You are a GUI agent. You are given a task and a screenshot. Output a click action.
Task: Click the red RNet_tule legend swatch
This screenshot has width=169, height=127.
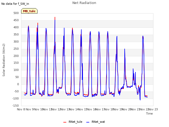(65, 122)
